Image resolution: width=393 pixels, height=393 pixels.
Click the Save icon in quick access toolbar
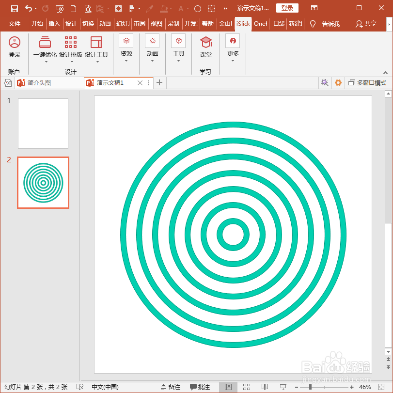[14, 9]
